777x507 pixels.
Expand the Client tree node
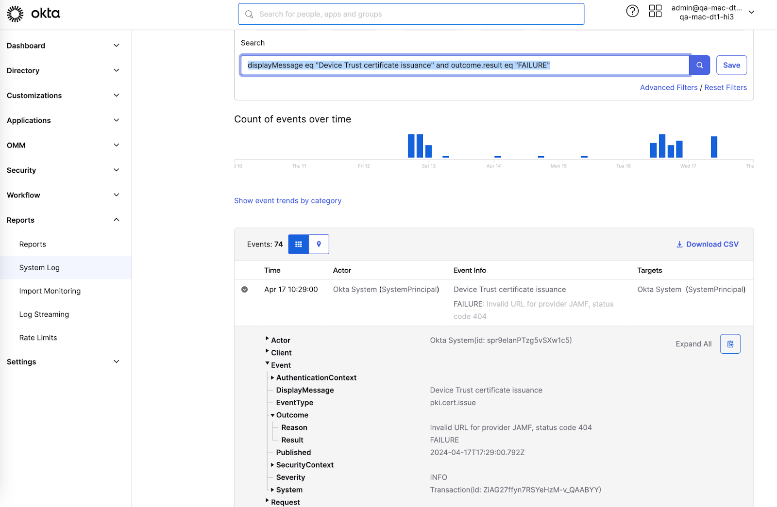[267, 351]
